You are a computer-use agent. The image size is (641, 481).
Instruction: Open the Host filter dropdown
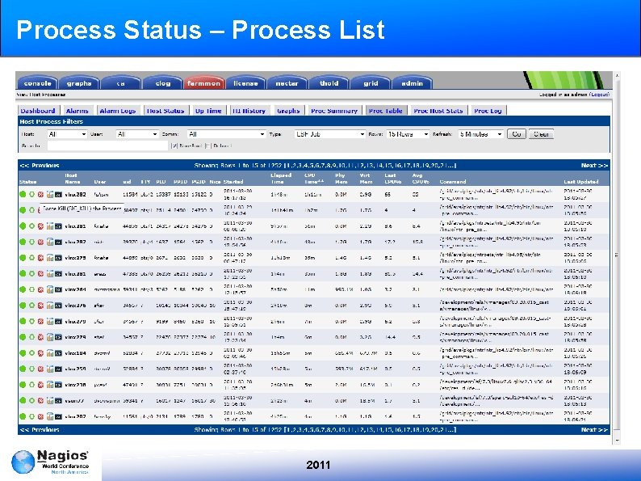pyautogui.click(x=67, y=134)
